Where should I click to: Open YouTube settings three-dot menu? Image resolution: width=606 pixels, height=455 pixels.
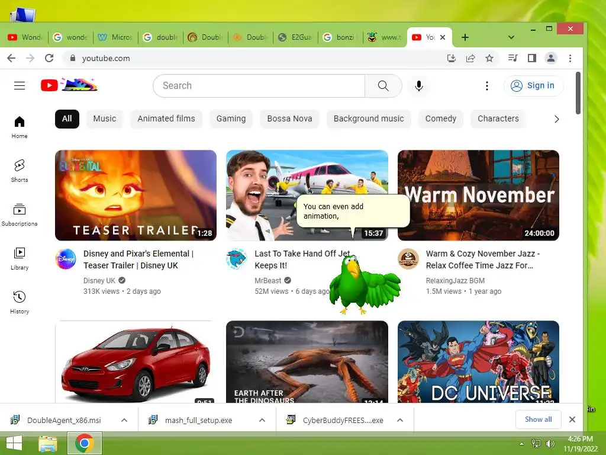(x=487, y=85)
